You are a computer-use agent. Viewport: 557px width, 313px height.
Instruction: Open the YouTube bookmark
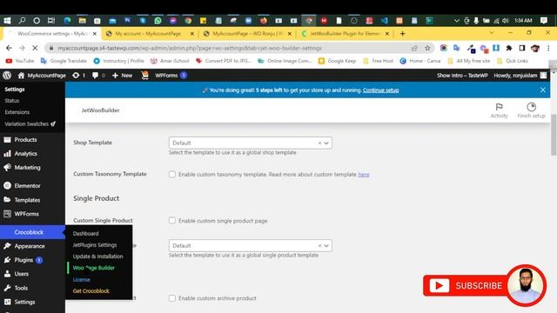[20, 61]
